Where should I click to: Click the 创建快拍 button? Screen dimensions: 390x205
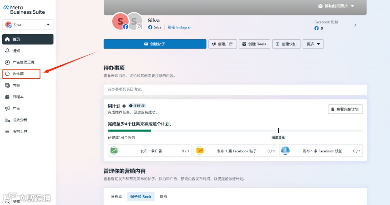tap(286, 44)
